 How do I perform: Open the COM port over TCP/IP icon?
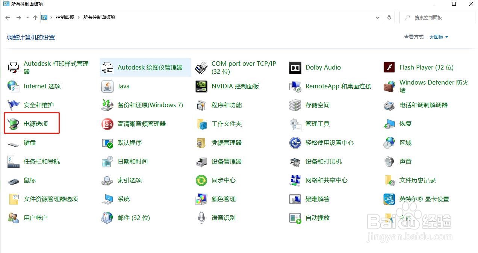(x=201, y=68)
